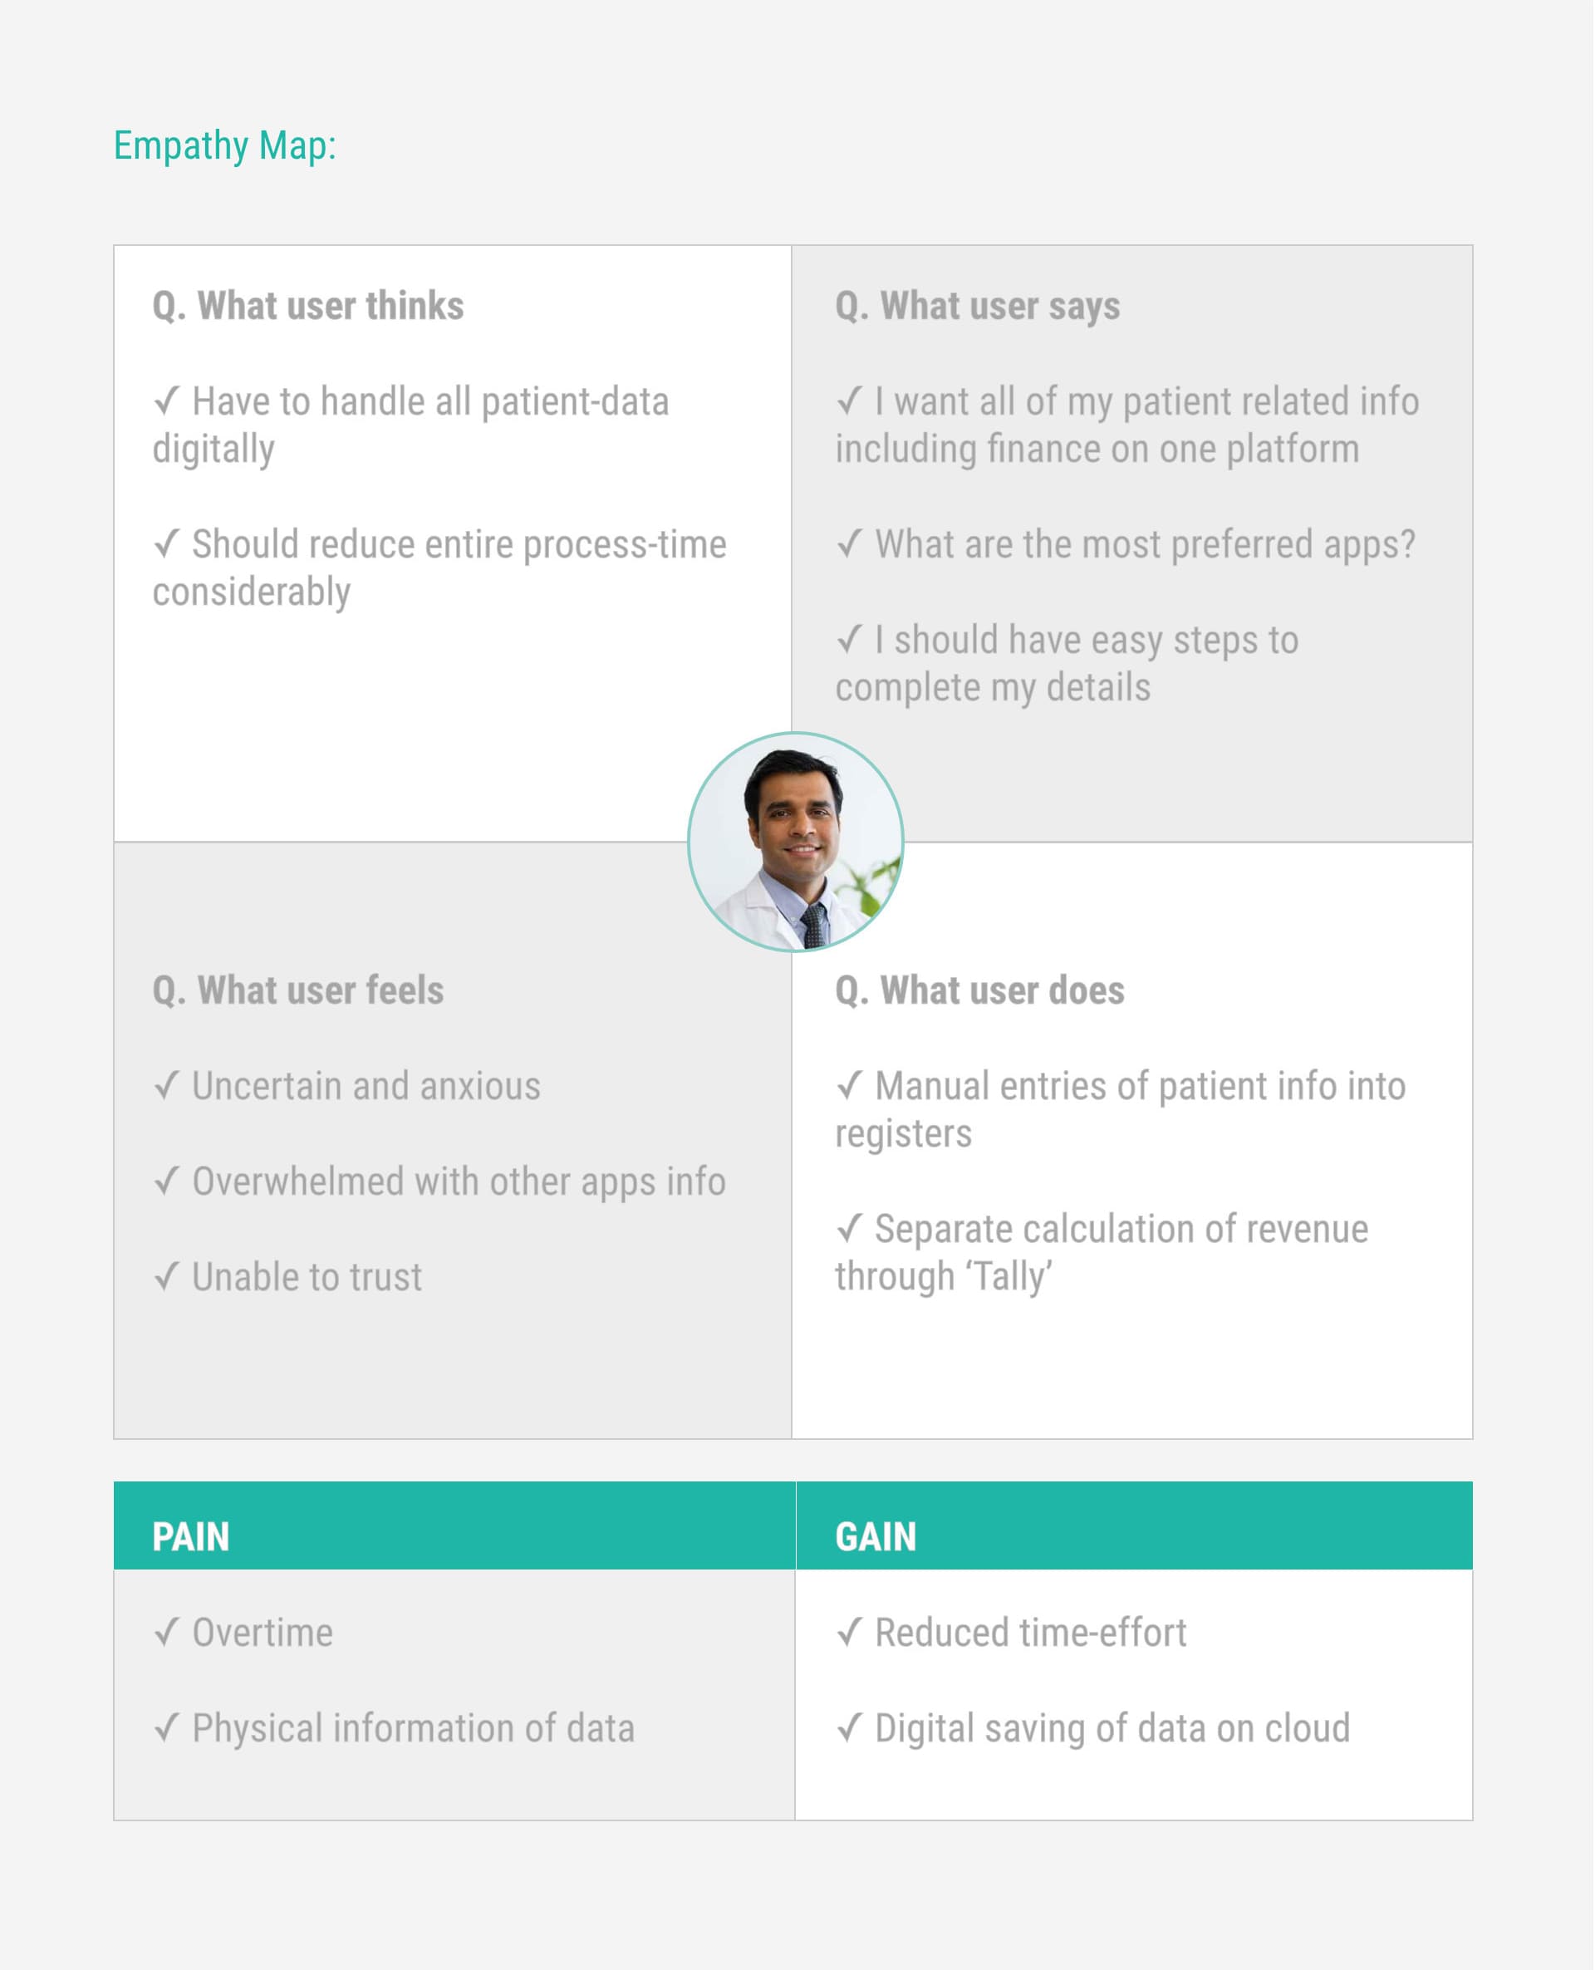The height and width of the screenshot is (1970, 1595).
Task: Click checkmark next to 'Unable to trust'
Action: [x=166, y=1276]
